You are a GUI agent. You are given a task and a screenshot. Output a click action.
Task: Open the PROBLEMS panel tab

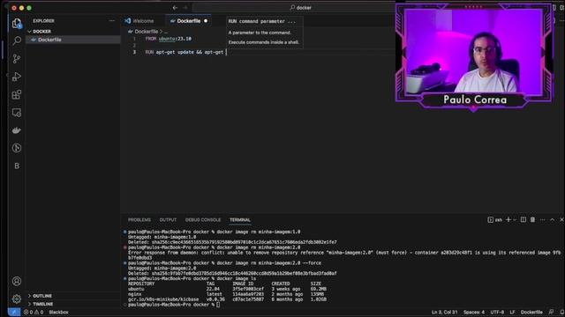[139, 219]
